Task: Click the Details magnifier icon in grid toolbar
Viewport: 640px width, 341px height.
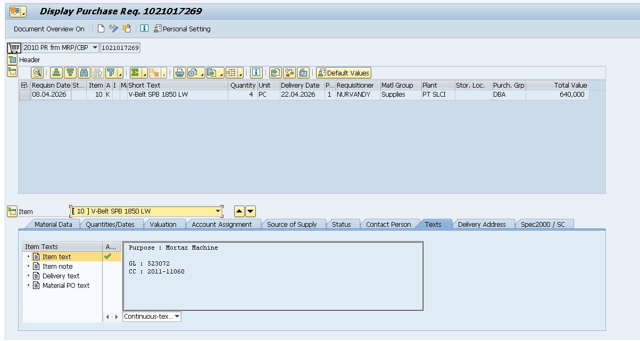Action: coord(37,73)
